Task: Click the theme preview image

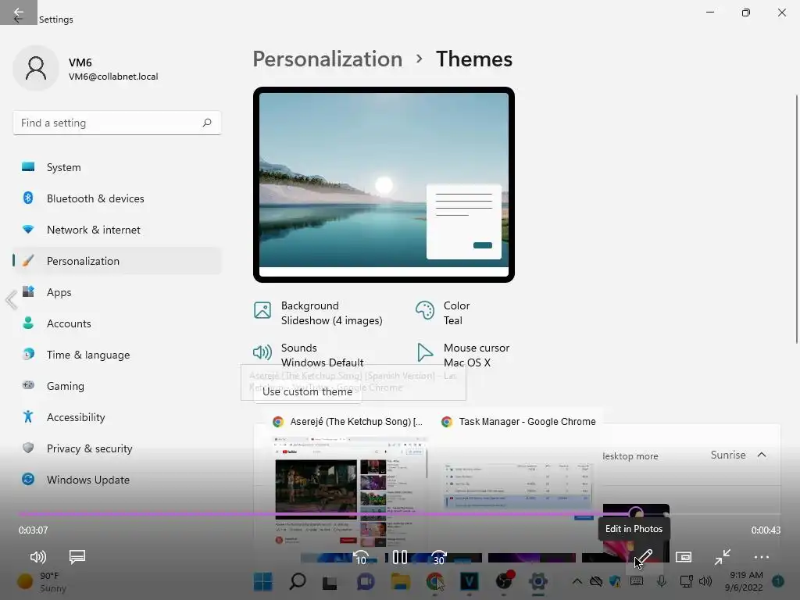Action: click(x=384, y=184)
